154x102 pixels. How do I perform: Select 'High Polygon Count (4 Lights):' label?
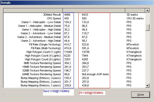pos(43,56)
